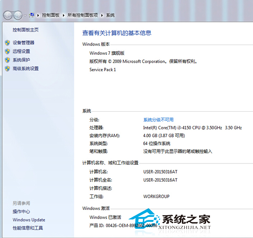The width and height of the screenshot is (253, 238).
Task: Click the Windows 已激活 status text
Action: click(105, 217)
